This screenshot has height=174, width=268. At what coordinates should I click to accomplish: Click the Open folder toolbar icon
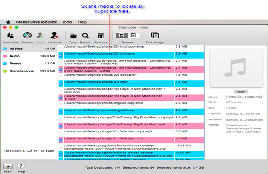tap(73, 36)
